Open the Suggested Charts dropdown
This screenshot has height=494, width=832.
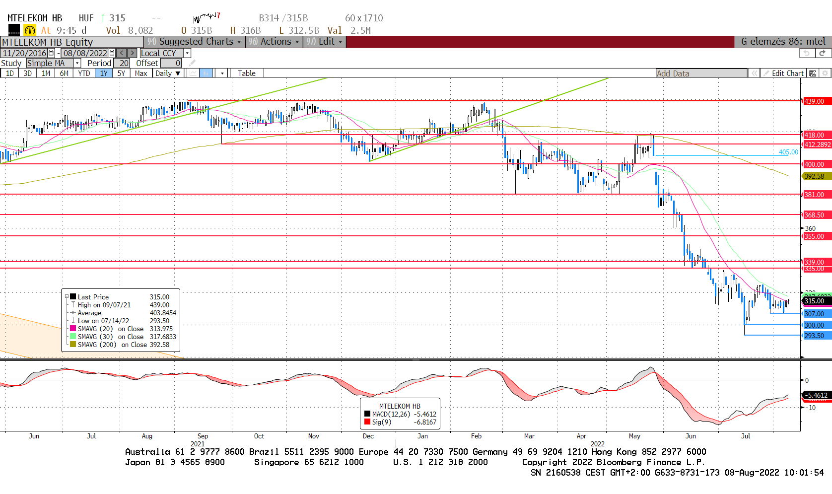click(x=195, y=42)
